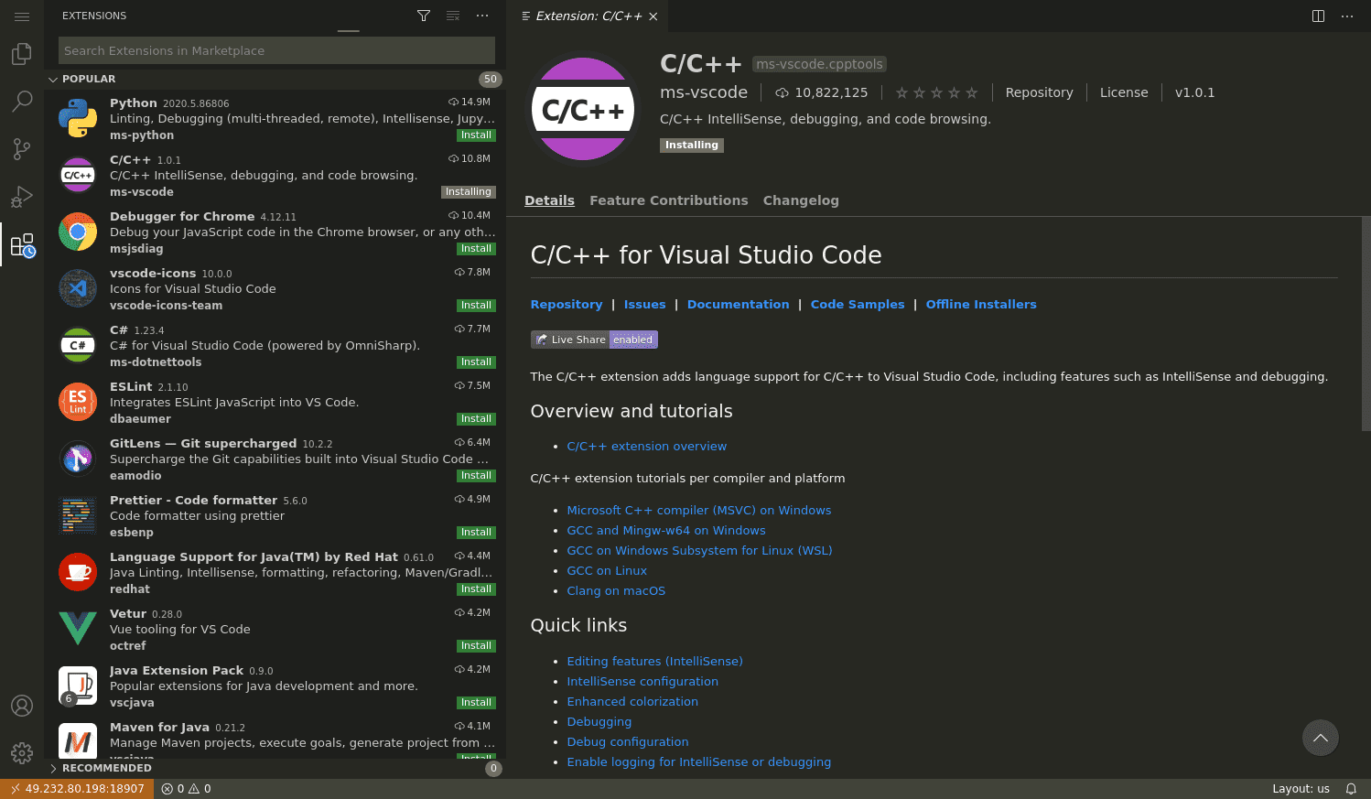Click the notifications bell in status bar
Image resolution: width=1371 pixels, height=799 pixels.
pyautogui.click(x=1351, y=789)
